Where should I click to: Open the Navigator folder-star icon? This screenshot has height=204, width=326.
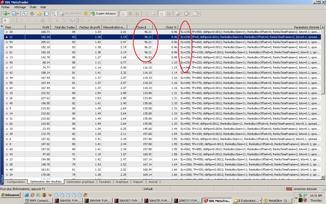(39, 14)
